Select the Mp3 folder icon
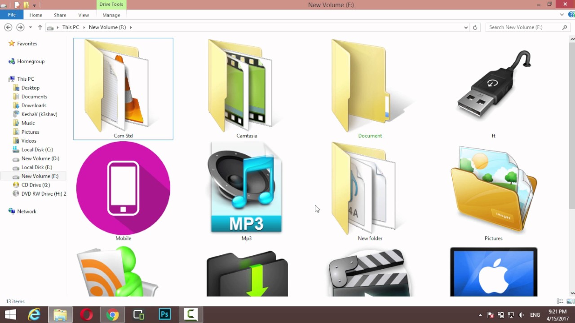 246,188
